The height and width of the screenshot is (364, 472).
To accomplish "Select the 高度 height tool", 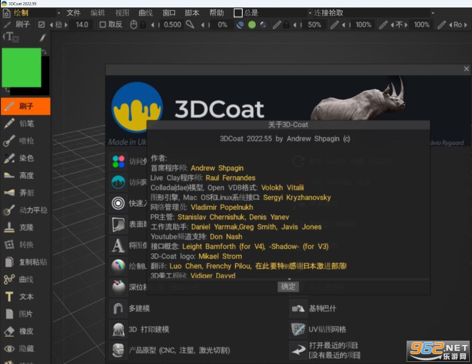I will [x=26, y=175].
